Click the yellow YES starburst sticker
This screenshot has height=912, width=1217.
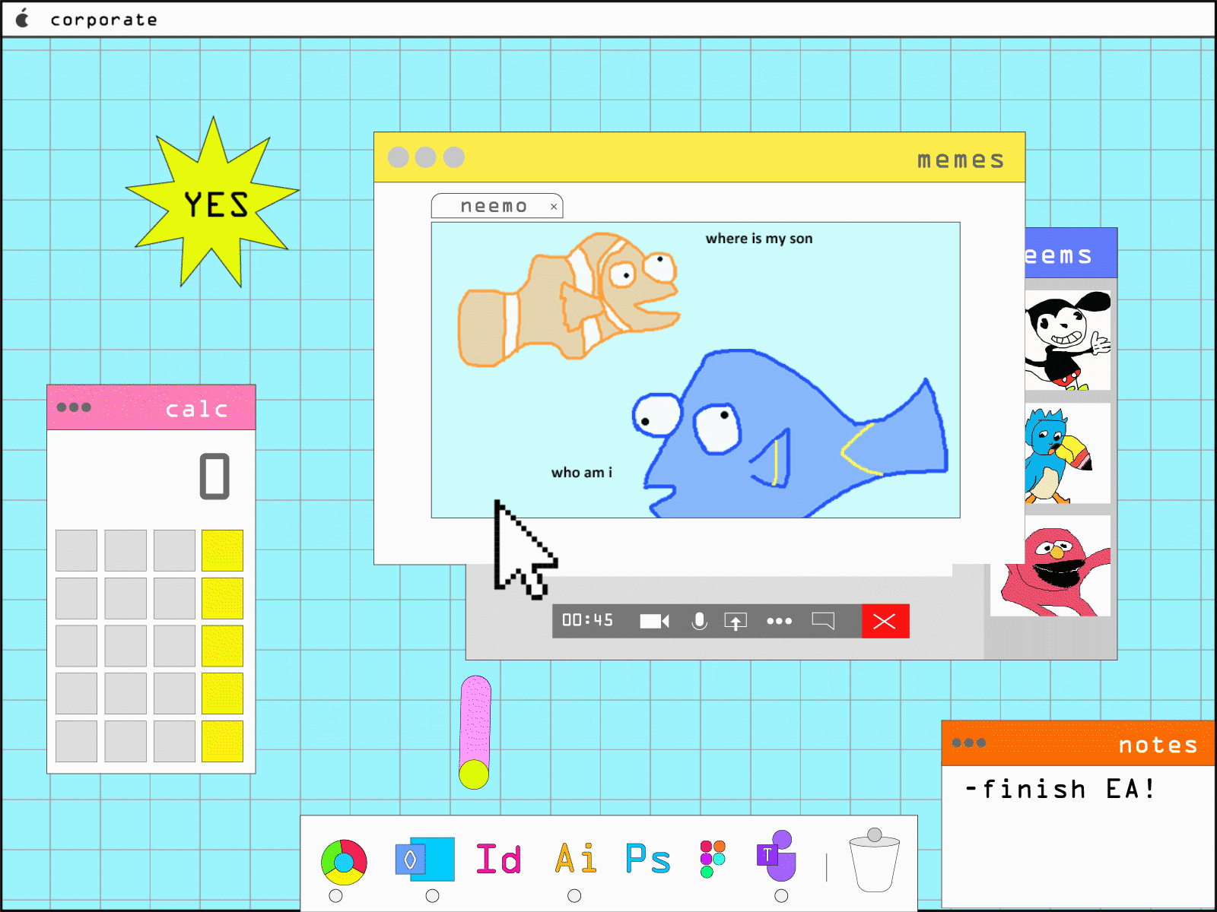coord(213,203)
